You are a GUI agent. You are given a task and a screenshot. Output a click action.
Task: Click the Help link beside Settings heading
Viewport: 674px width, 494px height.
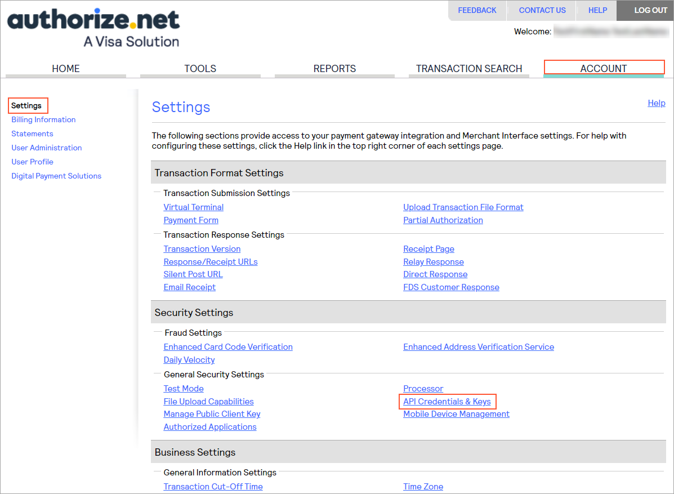657,103
